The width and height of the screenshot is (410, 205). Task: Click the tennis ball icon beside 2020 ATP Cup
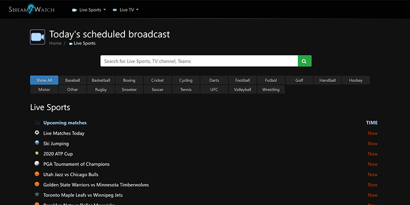[37, 154]
